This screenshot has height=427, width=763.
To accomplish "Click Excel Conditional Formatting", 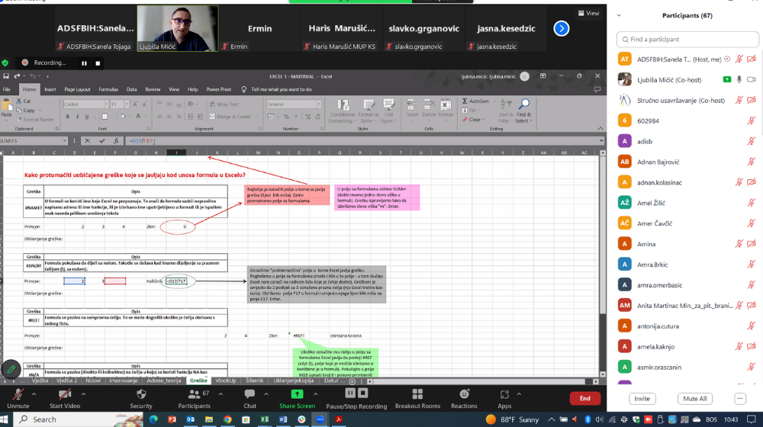I will pyautogui.click(x=342, y=111).
